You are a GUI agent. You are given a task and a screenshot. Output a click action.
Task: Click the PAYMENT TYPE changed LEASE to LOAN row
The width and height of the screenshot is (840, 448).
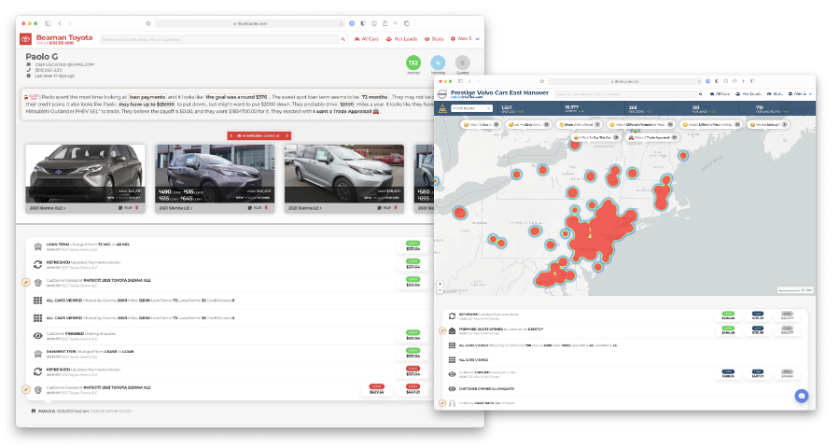pos(228,354)
